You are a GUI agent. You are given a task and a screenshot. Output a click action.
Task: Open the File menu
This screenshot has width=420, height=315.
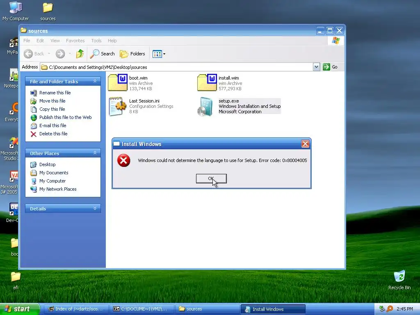tap(27, 41)
